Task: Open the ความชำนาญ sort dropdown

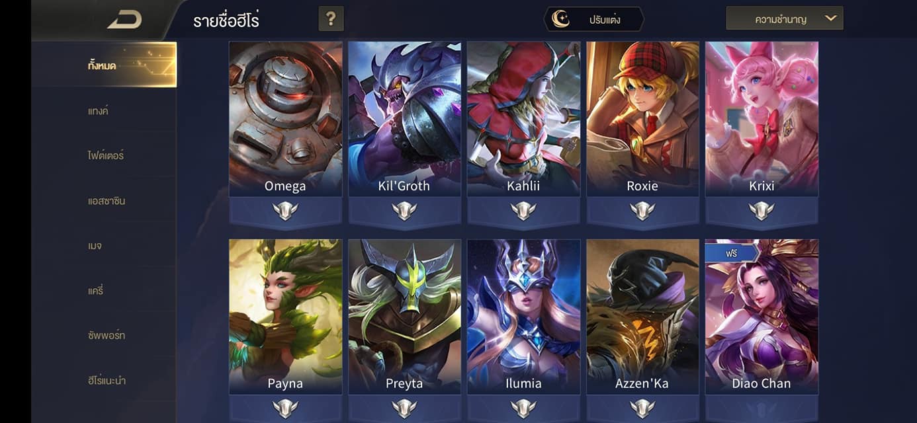Action: pos(785,19)
